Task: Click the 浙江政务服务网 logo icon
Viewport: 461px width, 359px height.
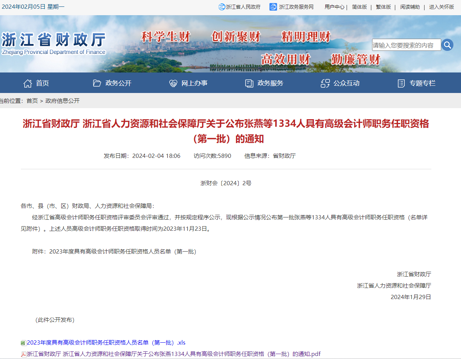Action: [273, 7]
